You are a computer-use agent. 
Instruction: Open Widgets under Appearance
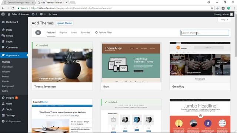pos(6,72)
